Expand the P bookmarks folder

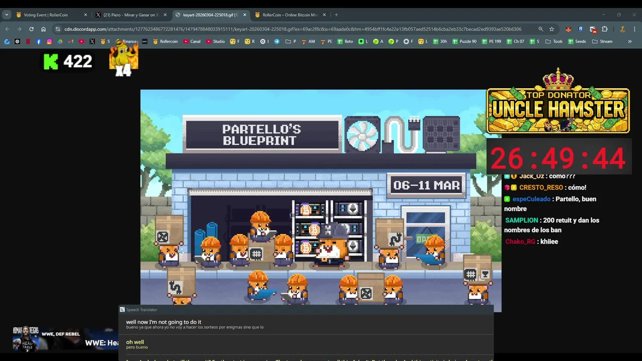point(291,42)
